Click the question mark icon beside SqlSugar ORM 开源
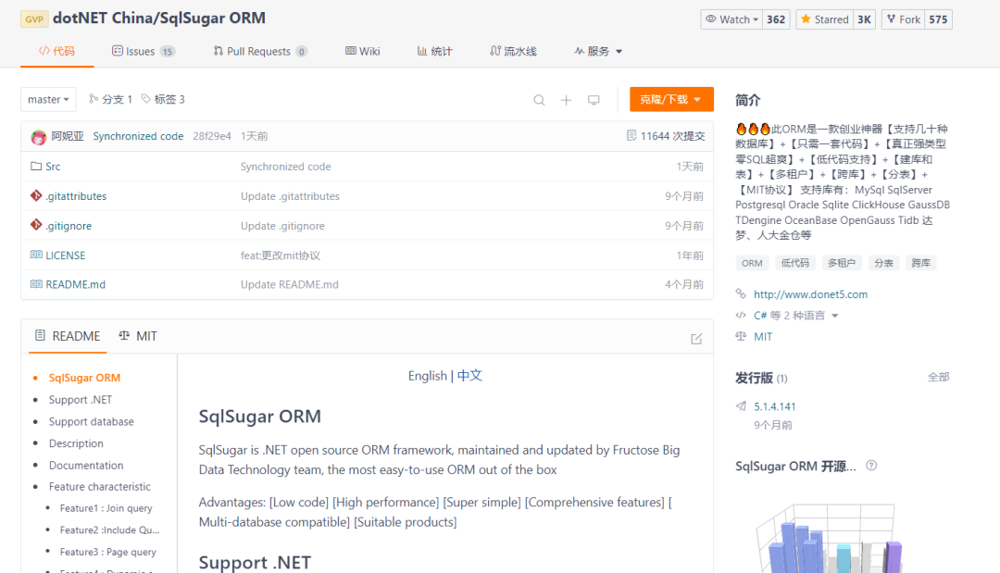This screenshot has width=1000, height=573. pos(870,467)
